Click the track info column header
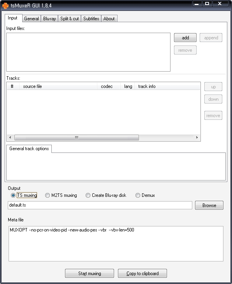 click(x=167, y=86)
